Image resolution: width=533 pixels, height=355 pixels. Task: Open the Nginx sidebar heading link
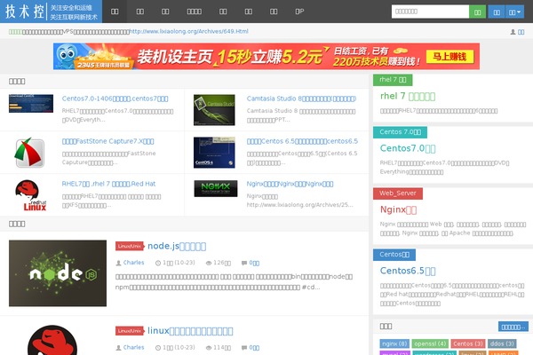398,209
